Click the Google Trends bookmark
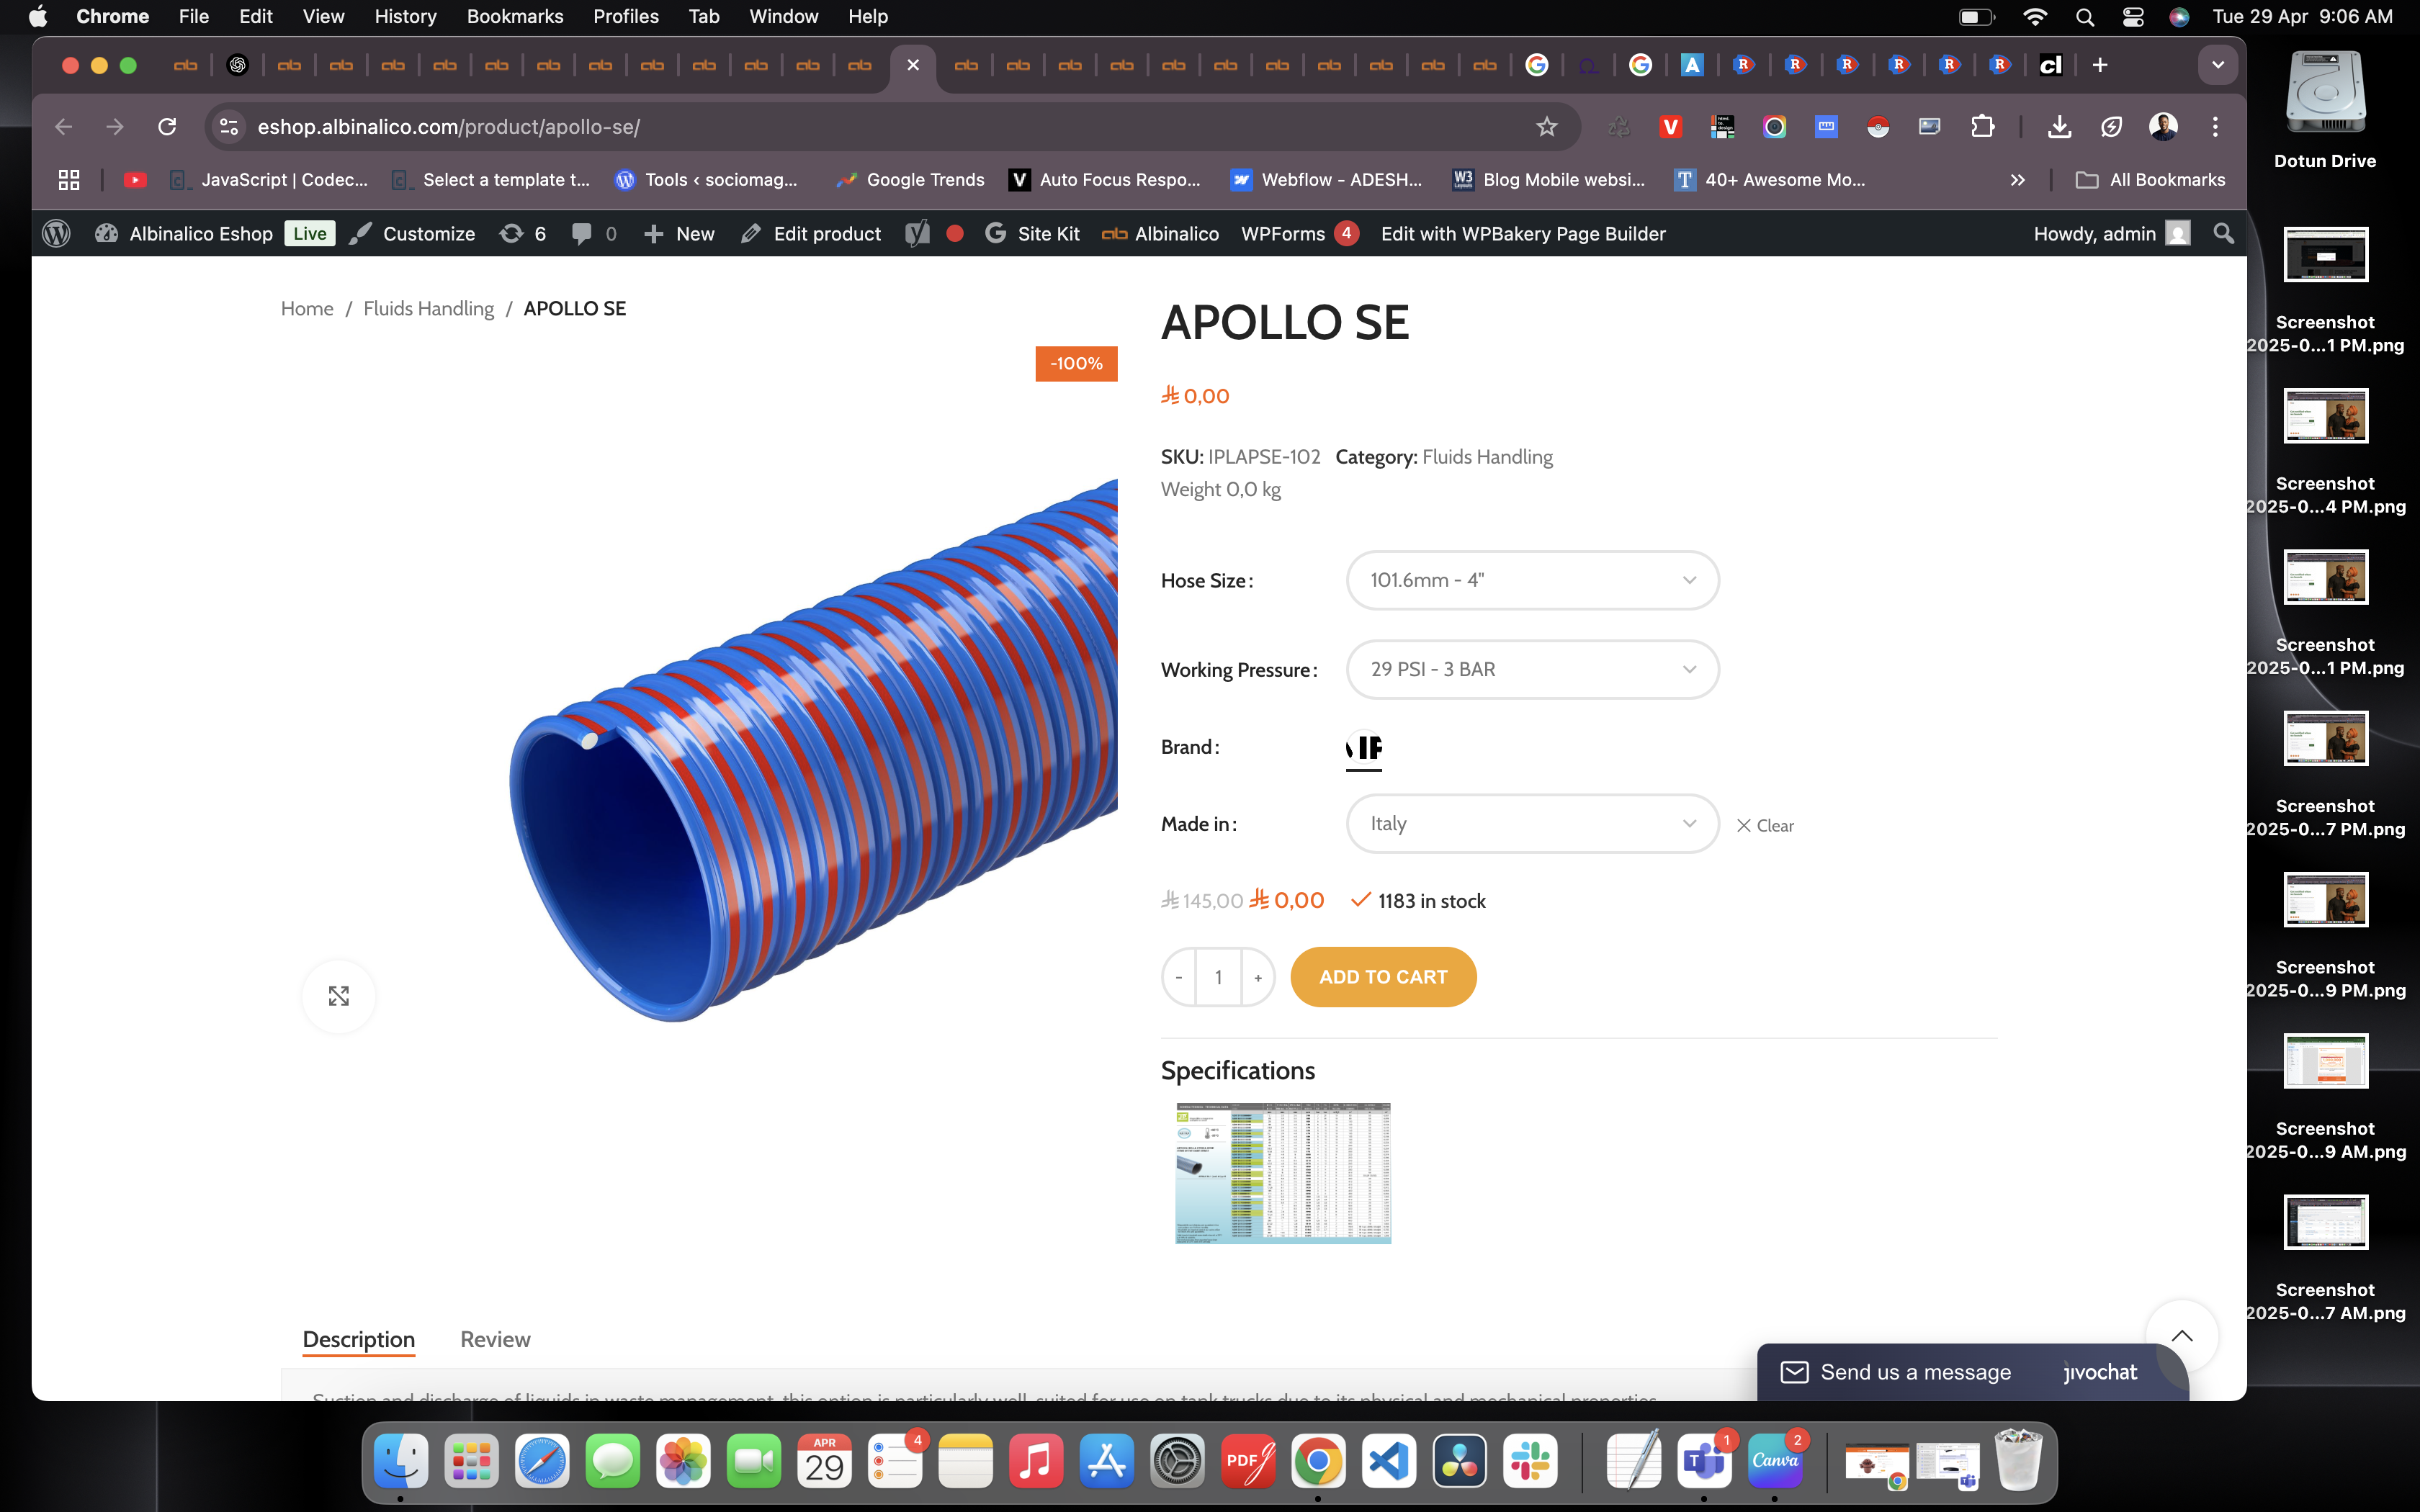 tap(910, 180)
